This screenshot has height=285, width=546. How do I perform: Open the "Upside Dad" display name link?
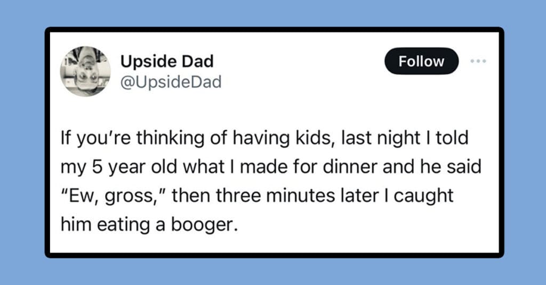[x=167, y=62]
